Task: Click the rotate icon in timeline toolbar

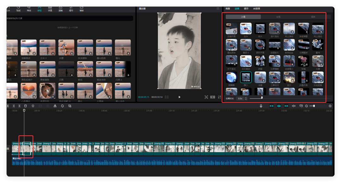Action: (x=62, y=106)
